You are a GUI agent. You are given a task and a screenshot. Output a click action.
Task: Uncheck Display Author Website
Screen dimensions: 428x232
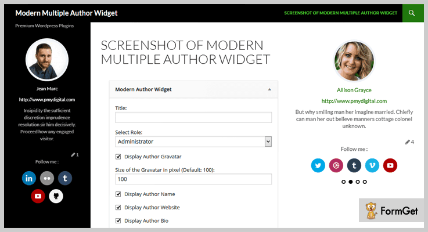pos(118,208)
